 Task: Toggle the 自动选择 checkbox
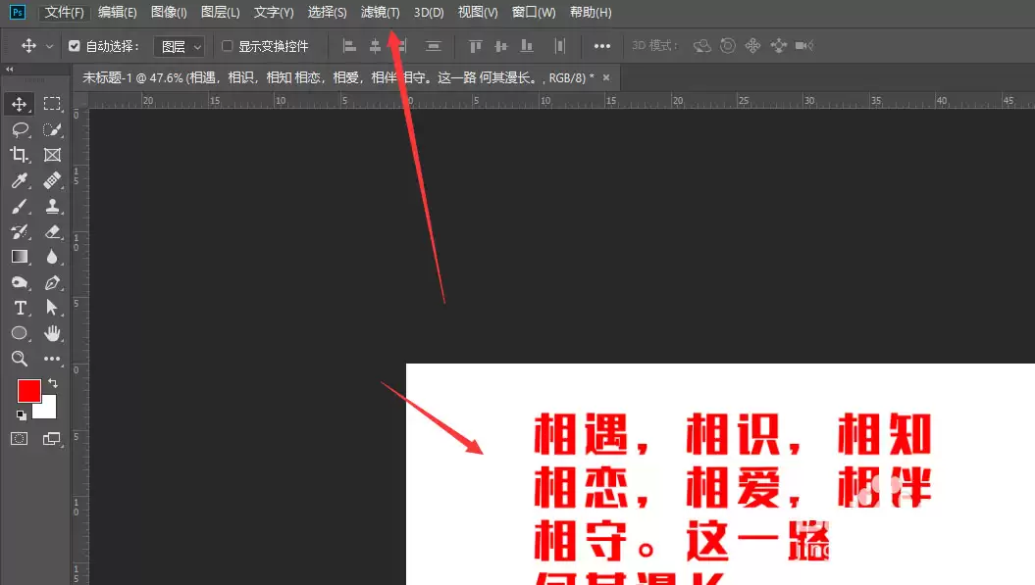[x=74, y=46]
